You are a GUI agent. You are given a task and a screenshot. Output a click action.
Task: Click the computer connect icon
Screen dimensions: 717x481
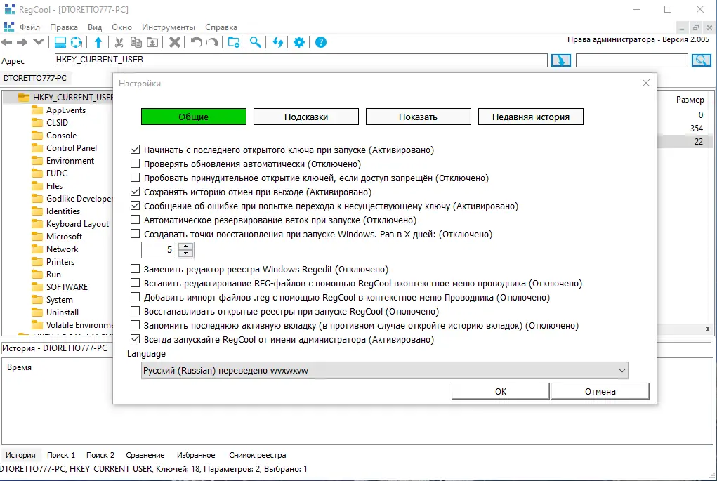coord(60,43)
